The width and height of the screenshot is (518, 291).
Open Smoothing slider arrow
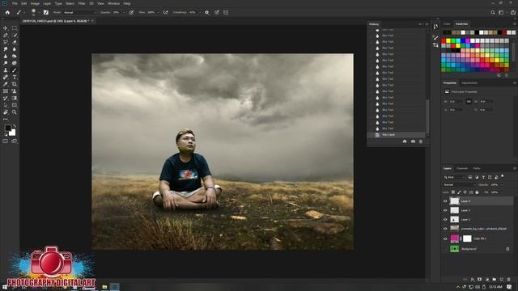click(x=200, y=13)
